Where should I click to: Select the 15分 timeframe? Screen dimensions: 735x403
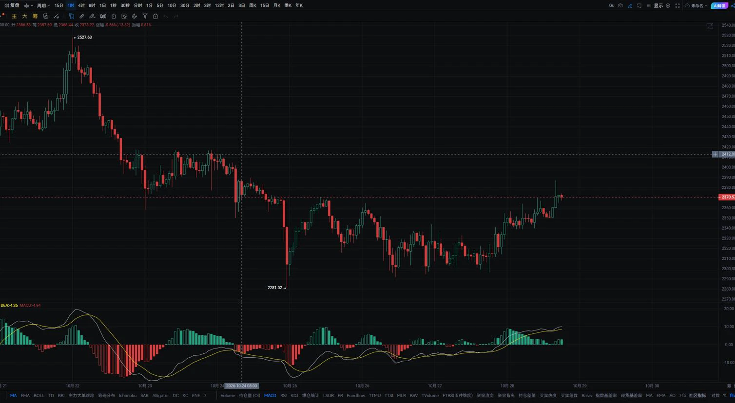59,5
